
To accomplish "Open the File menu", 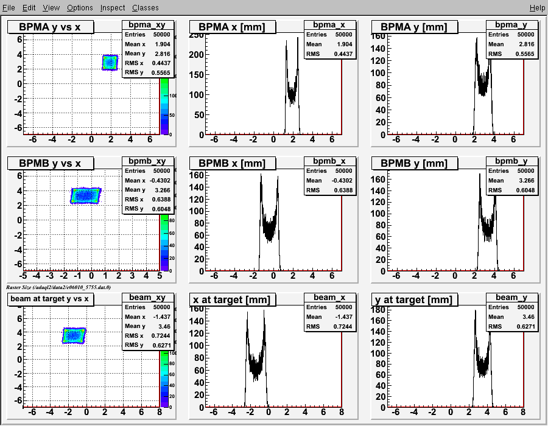I will (9, 8).
